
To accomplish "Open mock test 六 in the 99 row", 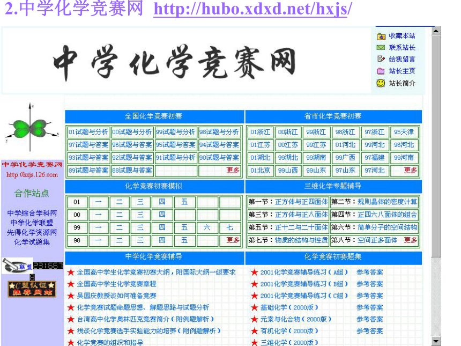I will click(x=207, y=227).
